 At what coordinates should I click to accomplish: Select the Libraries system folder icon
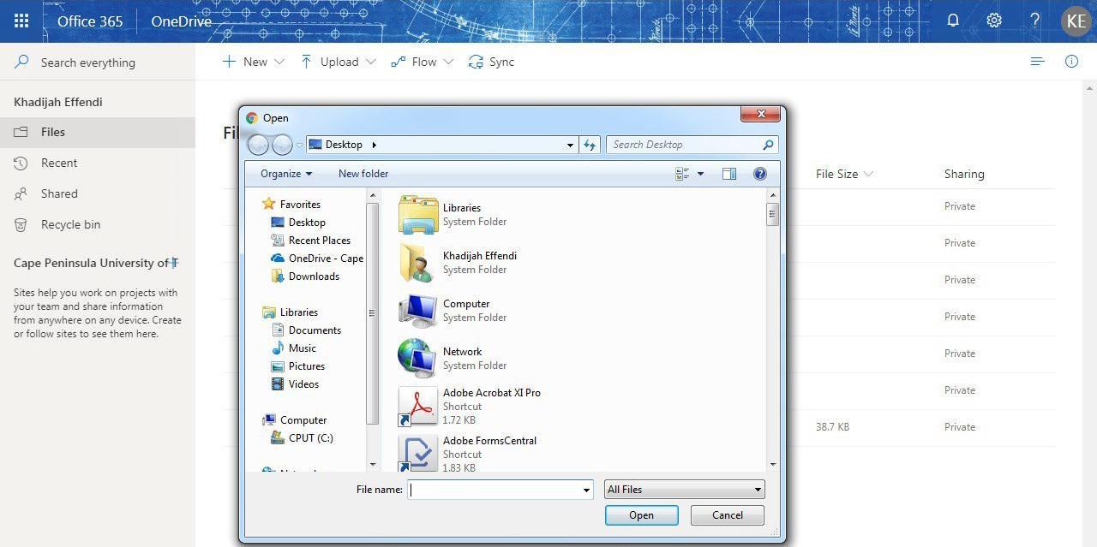[x=418, y=214]
